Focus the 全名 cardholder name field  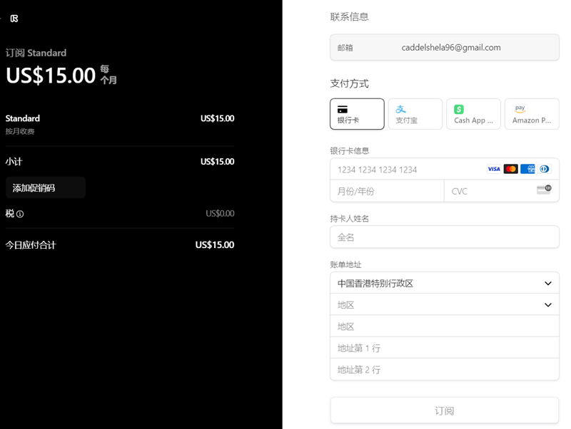(444, 237)
